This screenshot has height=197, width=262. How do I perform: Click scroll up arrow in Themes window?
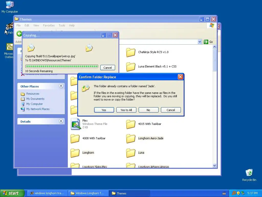pos(215,47)
